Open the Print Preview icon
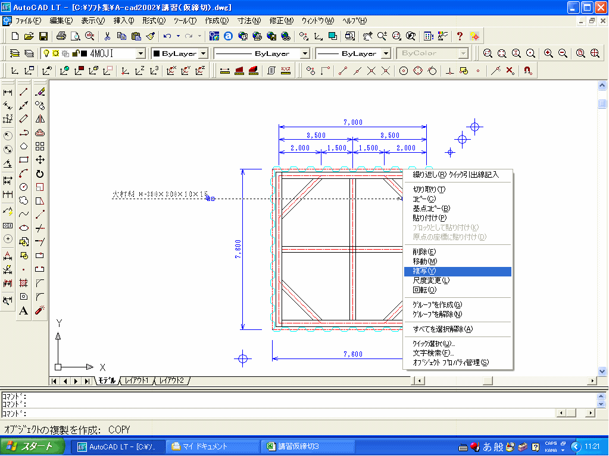 76,36
